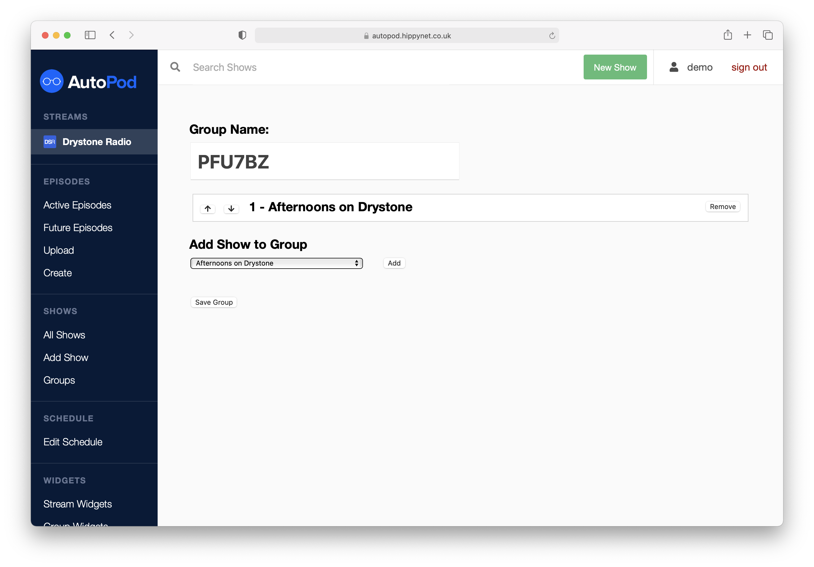Viewport: 814px width, 567px height.
Task: Click the AutoPod logo icon
Action: click(x=53, y=82)
